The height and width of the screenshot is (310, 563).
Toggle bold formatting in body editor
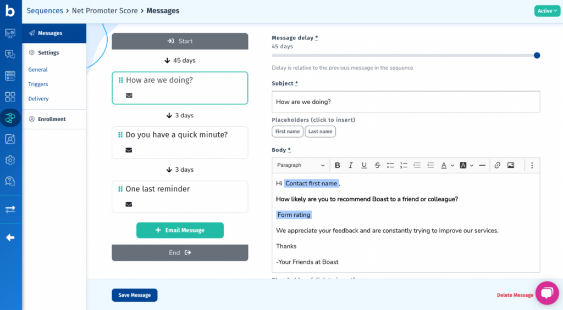[337, 165]
